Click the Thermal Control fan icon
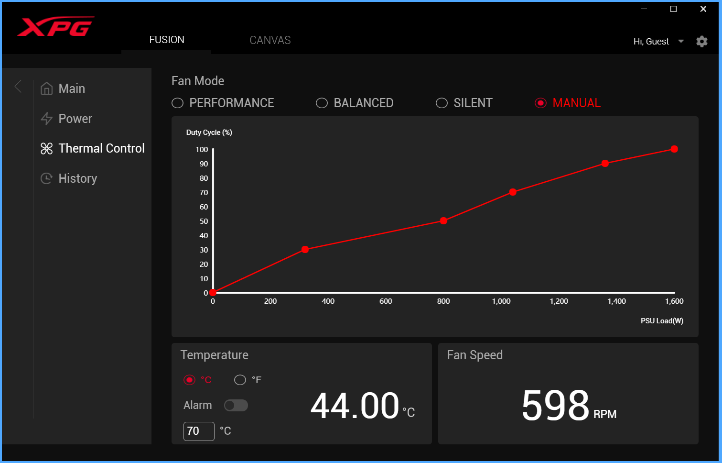 [x=46, y=149]
